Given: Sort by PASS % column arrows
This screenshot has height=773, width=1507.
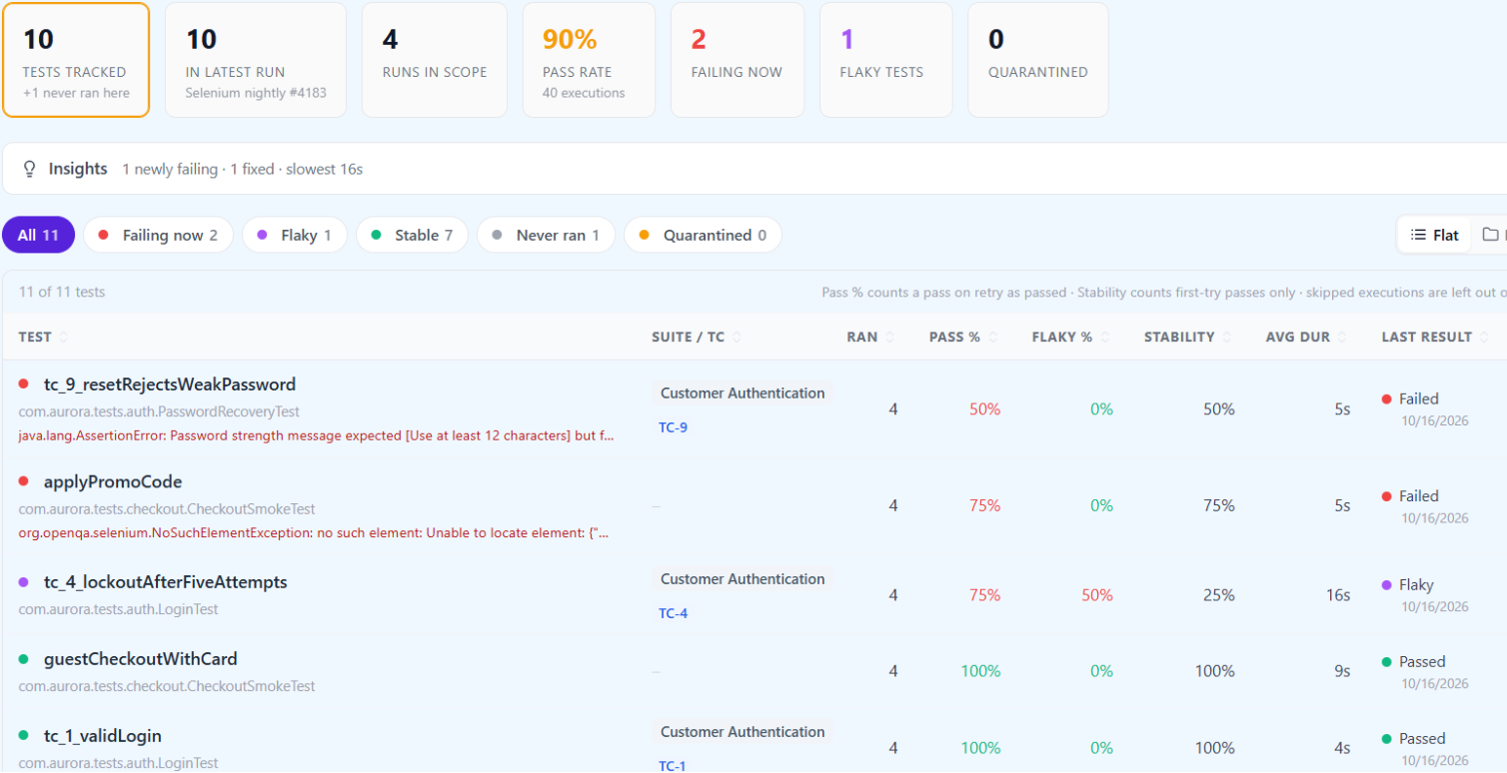Looking at the screenshot, I should tap(991, 338).
